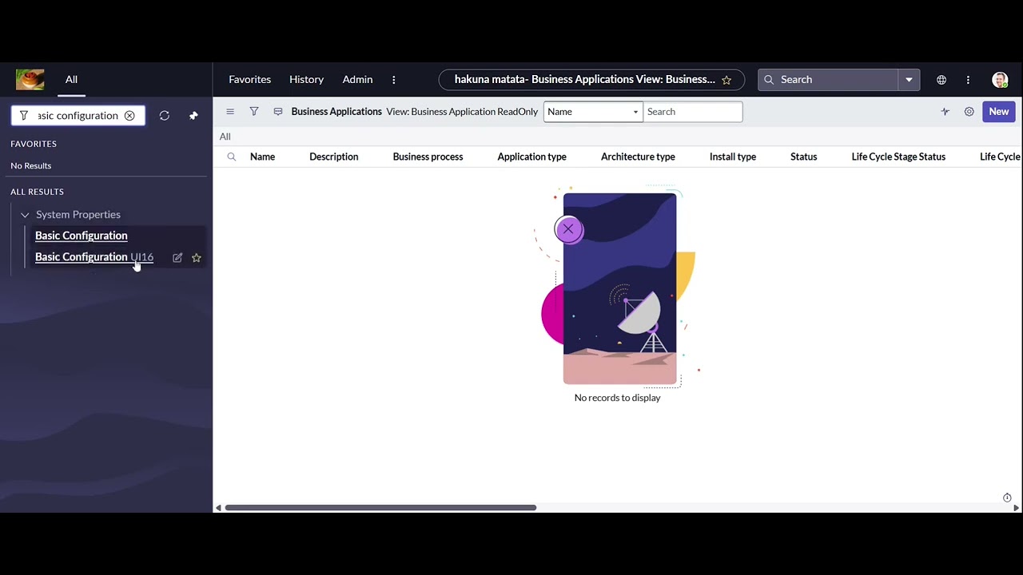
Task: Sort by the Name column header
Action: pos(262,157)
